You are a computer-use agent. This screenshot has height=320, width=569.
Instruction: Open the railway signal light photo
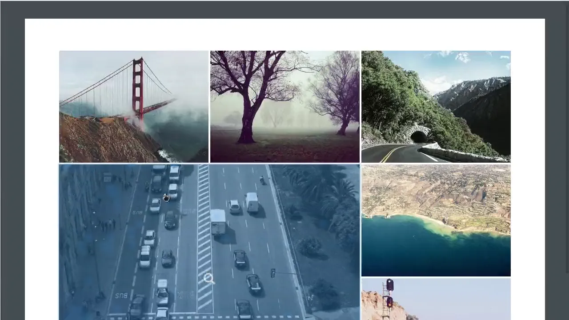[x=436, y=299]
